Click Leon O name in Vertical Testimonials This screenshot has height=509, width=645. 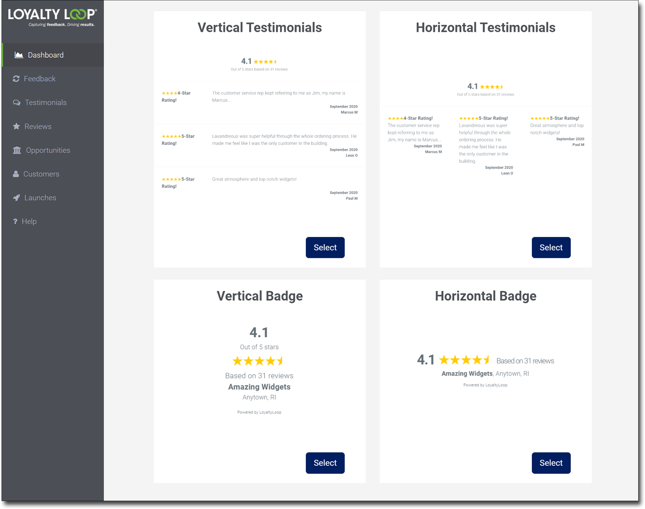click(x=351, y=156)
